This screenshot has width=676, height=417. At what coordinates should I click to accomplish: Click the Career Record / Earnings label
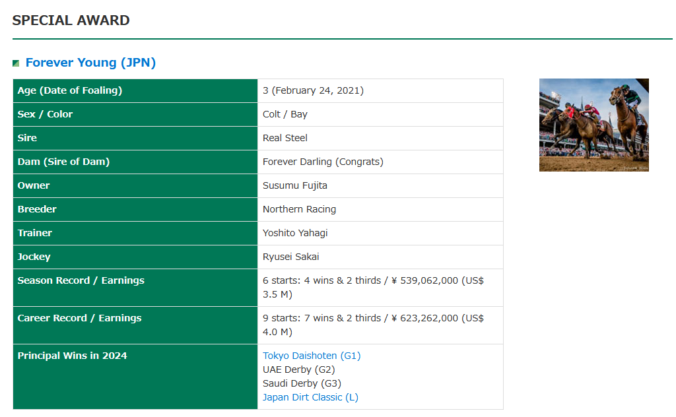[79, 318]
